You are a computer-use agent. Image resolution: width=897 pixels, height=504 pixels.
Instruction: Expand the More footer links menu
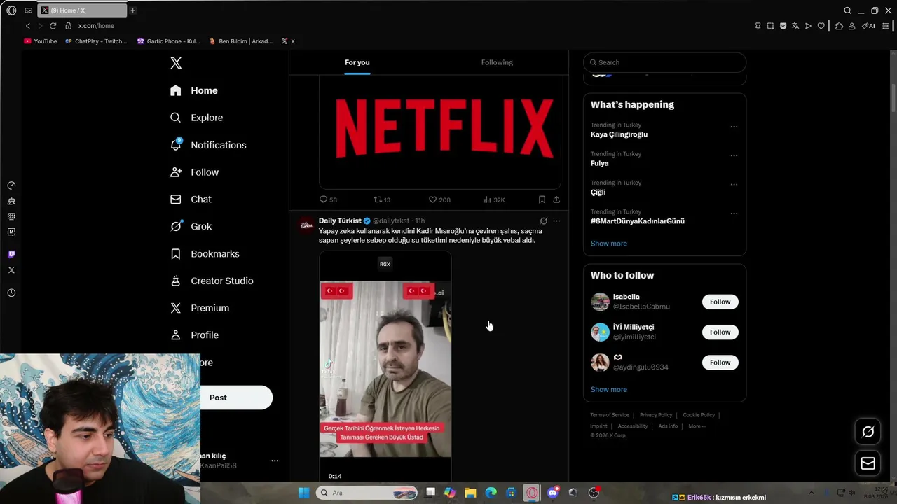[x=697, y=426]
